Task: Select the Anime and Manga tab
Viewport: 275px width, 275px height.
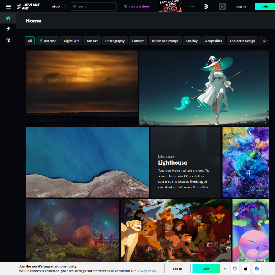Action: 165,41
